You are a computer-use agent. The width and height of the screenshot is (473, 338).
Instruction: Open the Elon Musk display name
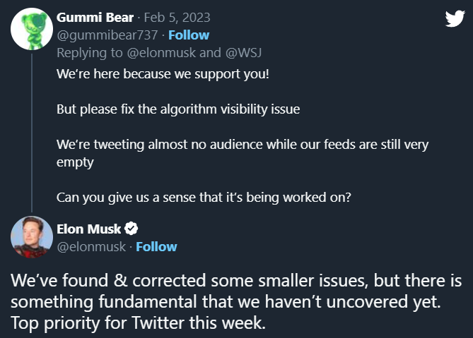88,229
